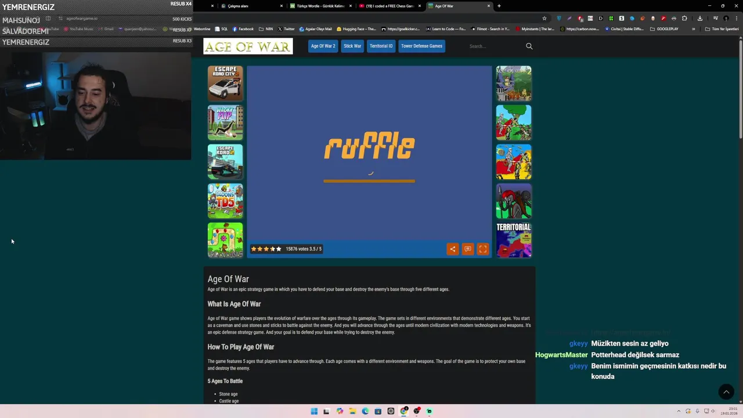Viewport: 743px width, 418px height.
Task: Open the Escape Road City game thumbnail
Action: (x=225, y=83)
